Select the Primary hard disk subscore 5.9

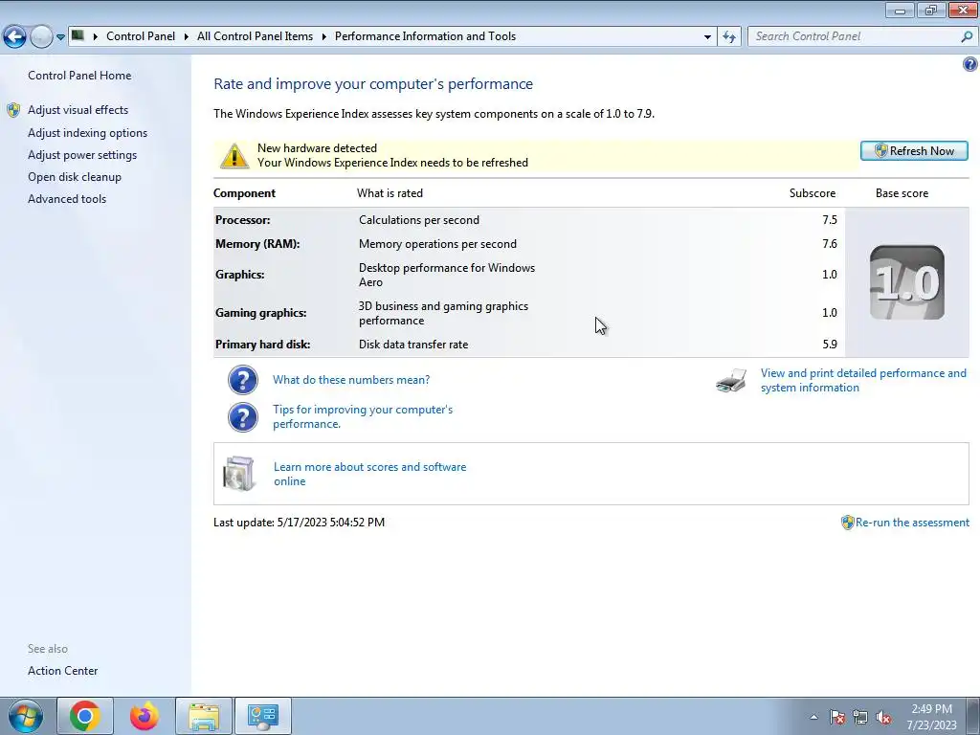point(830,345)
